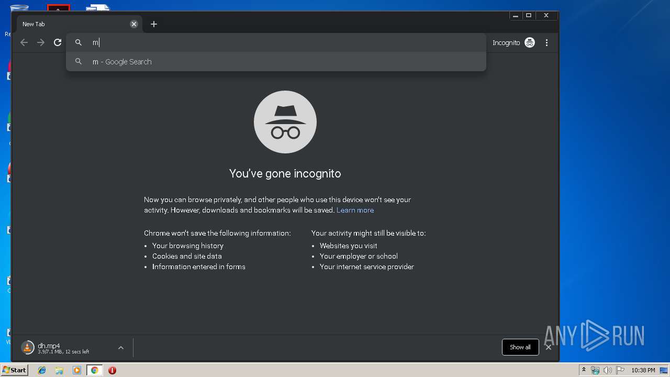Screen dimensions: 670x377
Task: Click the 10:38 PM clock
Action: pyautogui.click(x=643, y=370)
